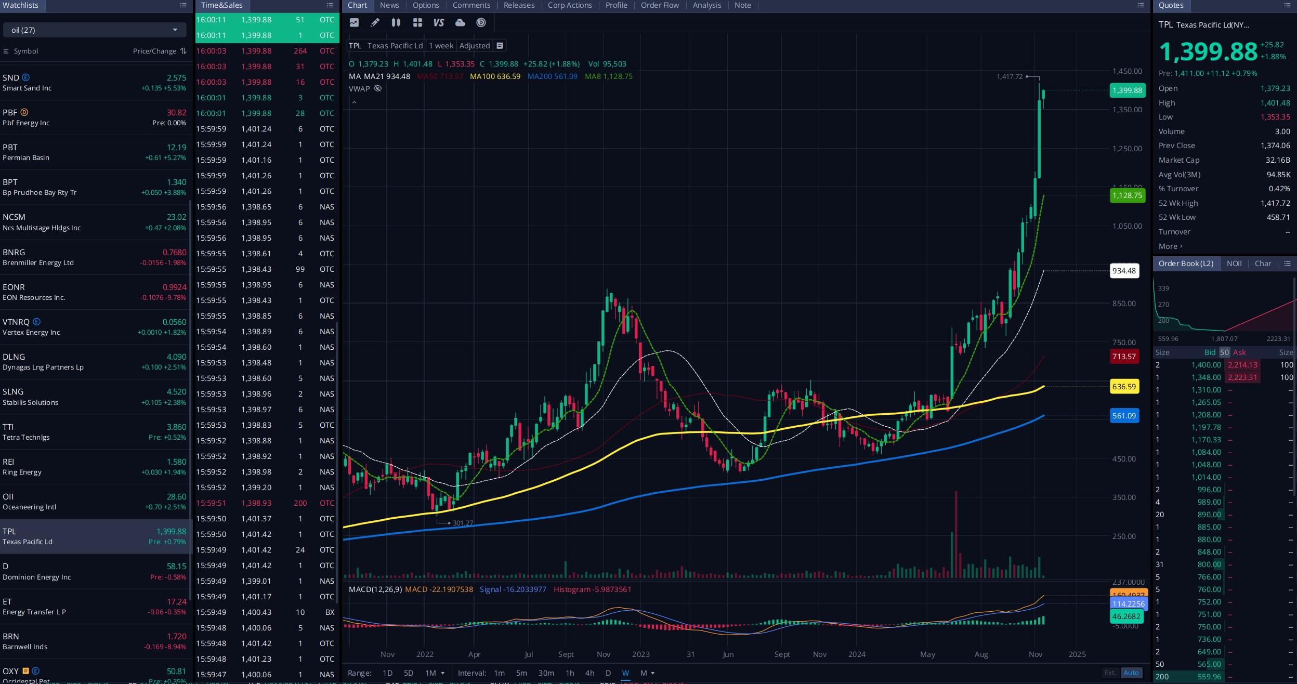
Task: Change chart type via candlestick icon
Action: tap(396, 22)
